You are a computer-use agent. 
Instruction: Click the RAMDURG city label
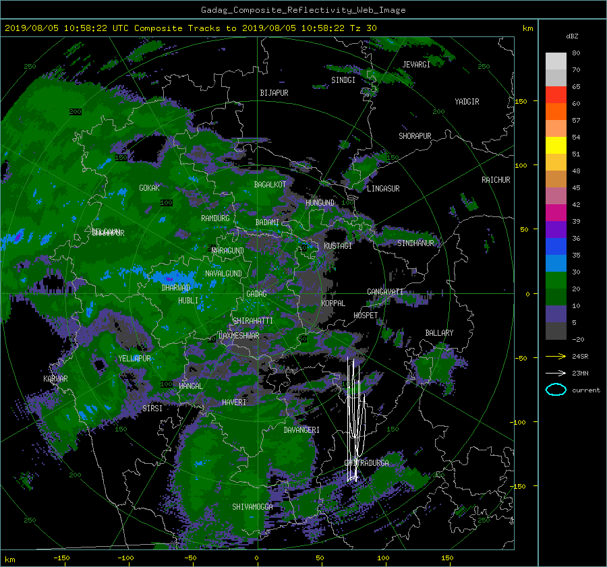pos(215,218)
